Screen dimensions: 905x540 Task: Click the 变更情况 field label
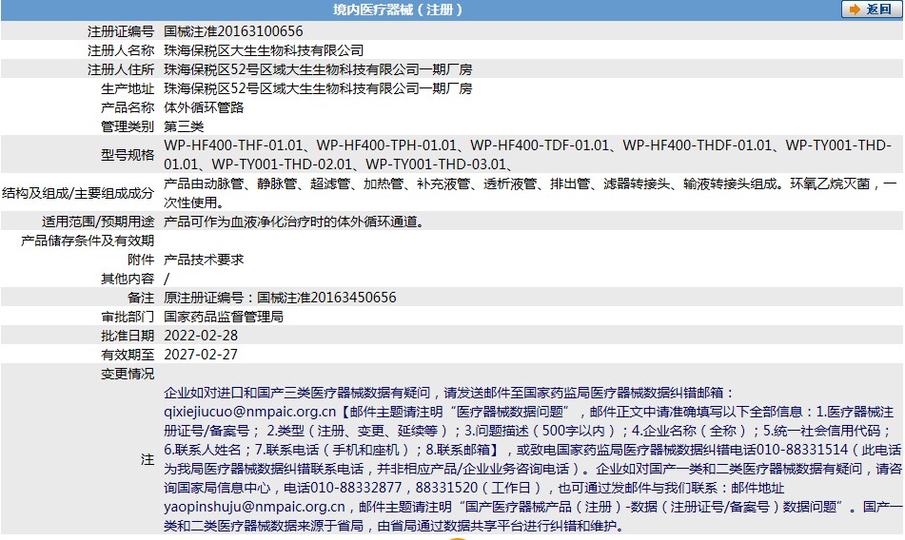[128, 374]
